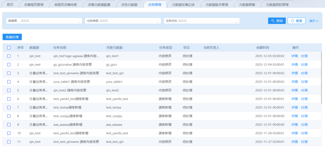Select the checkbox for row 10

pos(9,133)
